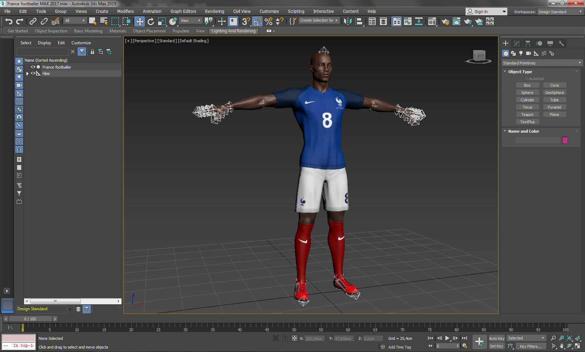585x352 pixels.
Task: Open the Standard Primitives dropdown
Action: click(542, 63)
